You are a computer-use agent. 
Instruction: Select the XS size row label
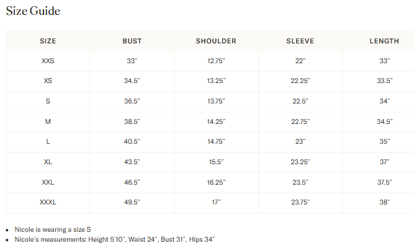pyautogui.click(x=48, y=81)
